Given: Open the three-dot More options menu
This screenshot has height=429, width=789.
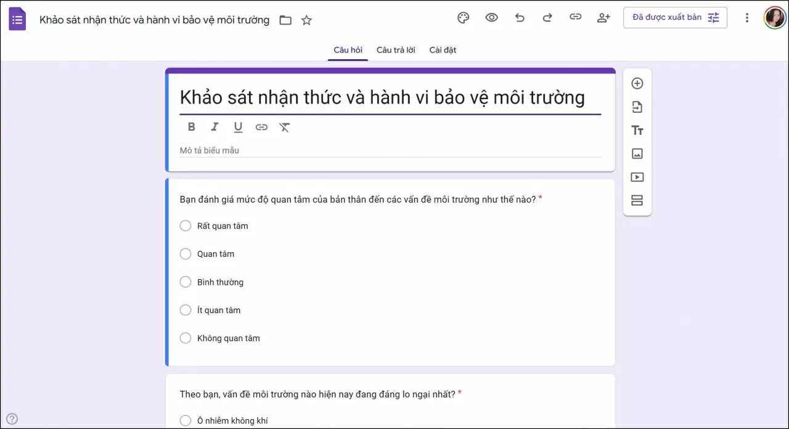Looking at the screenshot, I should (x=746, y=17).
